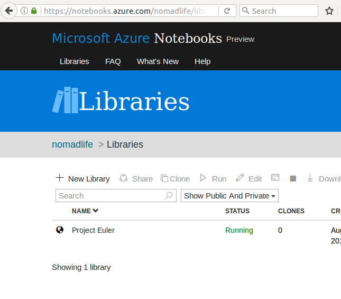Screen dimensions: 341x299
Task: Reload the page with refresh icon
Action: [x=227, y=11]
